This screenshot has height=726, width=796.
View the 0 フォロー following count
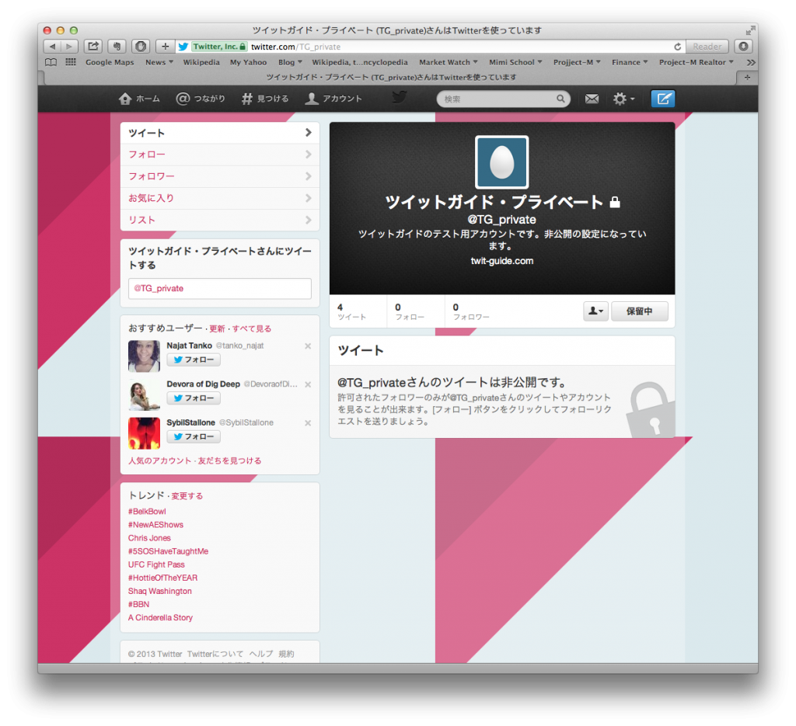[410, 312]
